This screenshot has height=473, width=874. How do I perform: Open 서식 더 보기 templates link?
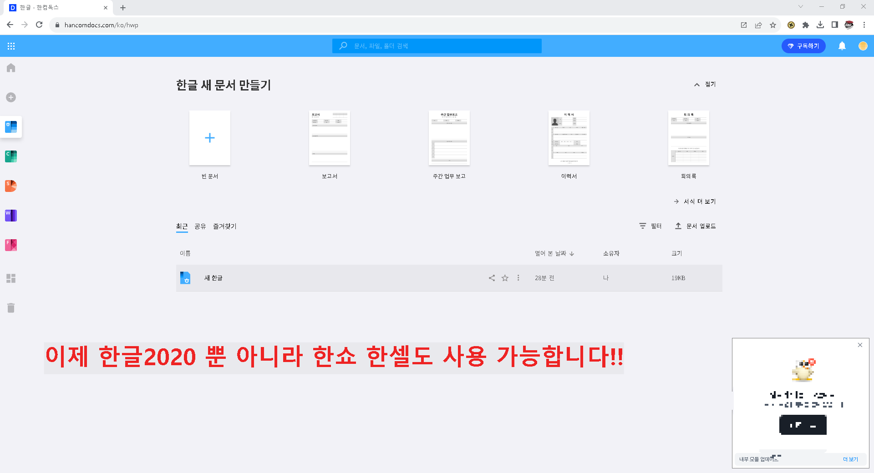click(x=700, y=201)
